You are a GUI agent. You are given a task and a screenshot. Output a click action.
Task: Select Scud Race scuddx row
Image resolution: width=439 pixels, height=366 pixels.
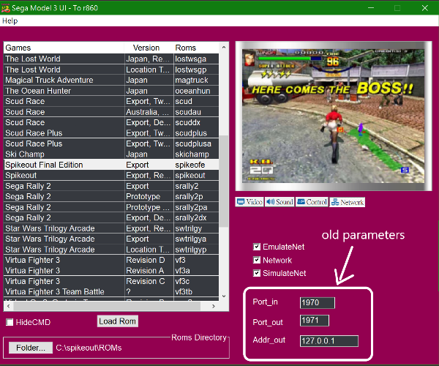click(111, 122)
